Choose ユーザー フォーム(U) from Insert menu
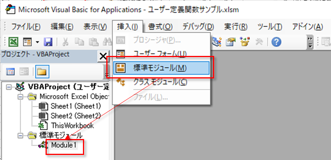 [x=161, y=54]
